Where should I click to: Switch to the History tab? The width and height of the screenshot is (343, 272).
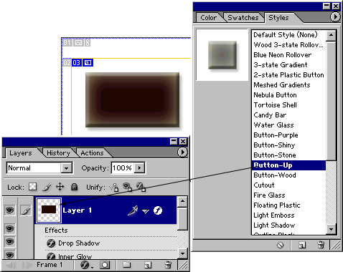coord(58,153)
